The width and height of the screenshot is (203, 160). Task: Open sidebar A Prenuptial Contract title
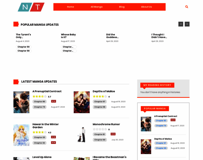[166, 116]
